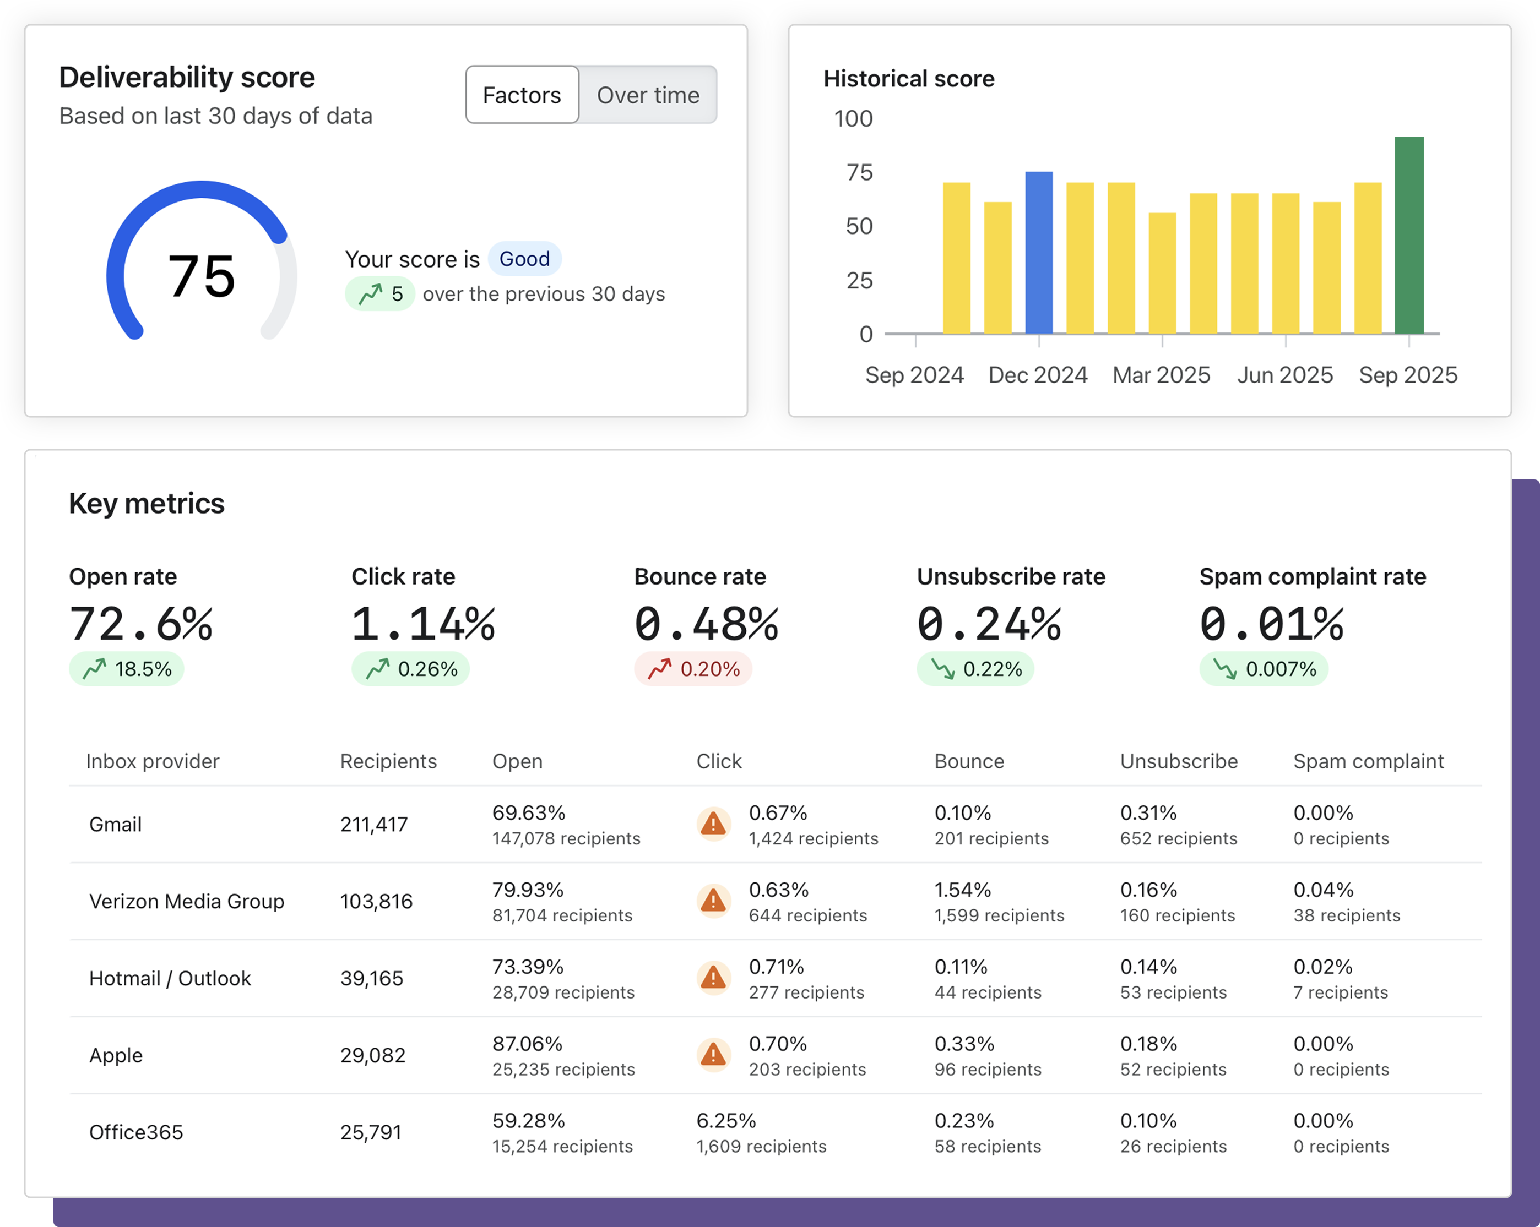Image resolution: width=1540 pixels, height=1227 pixels.
Task: Click the Inbox provider column header
Action: pos(152,762)
